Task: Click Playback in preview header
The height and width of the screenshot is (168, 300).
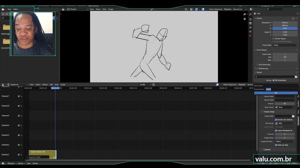Action: point(227,9)
